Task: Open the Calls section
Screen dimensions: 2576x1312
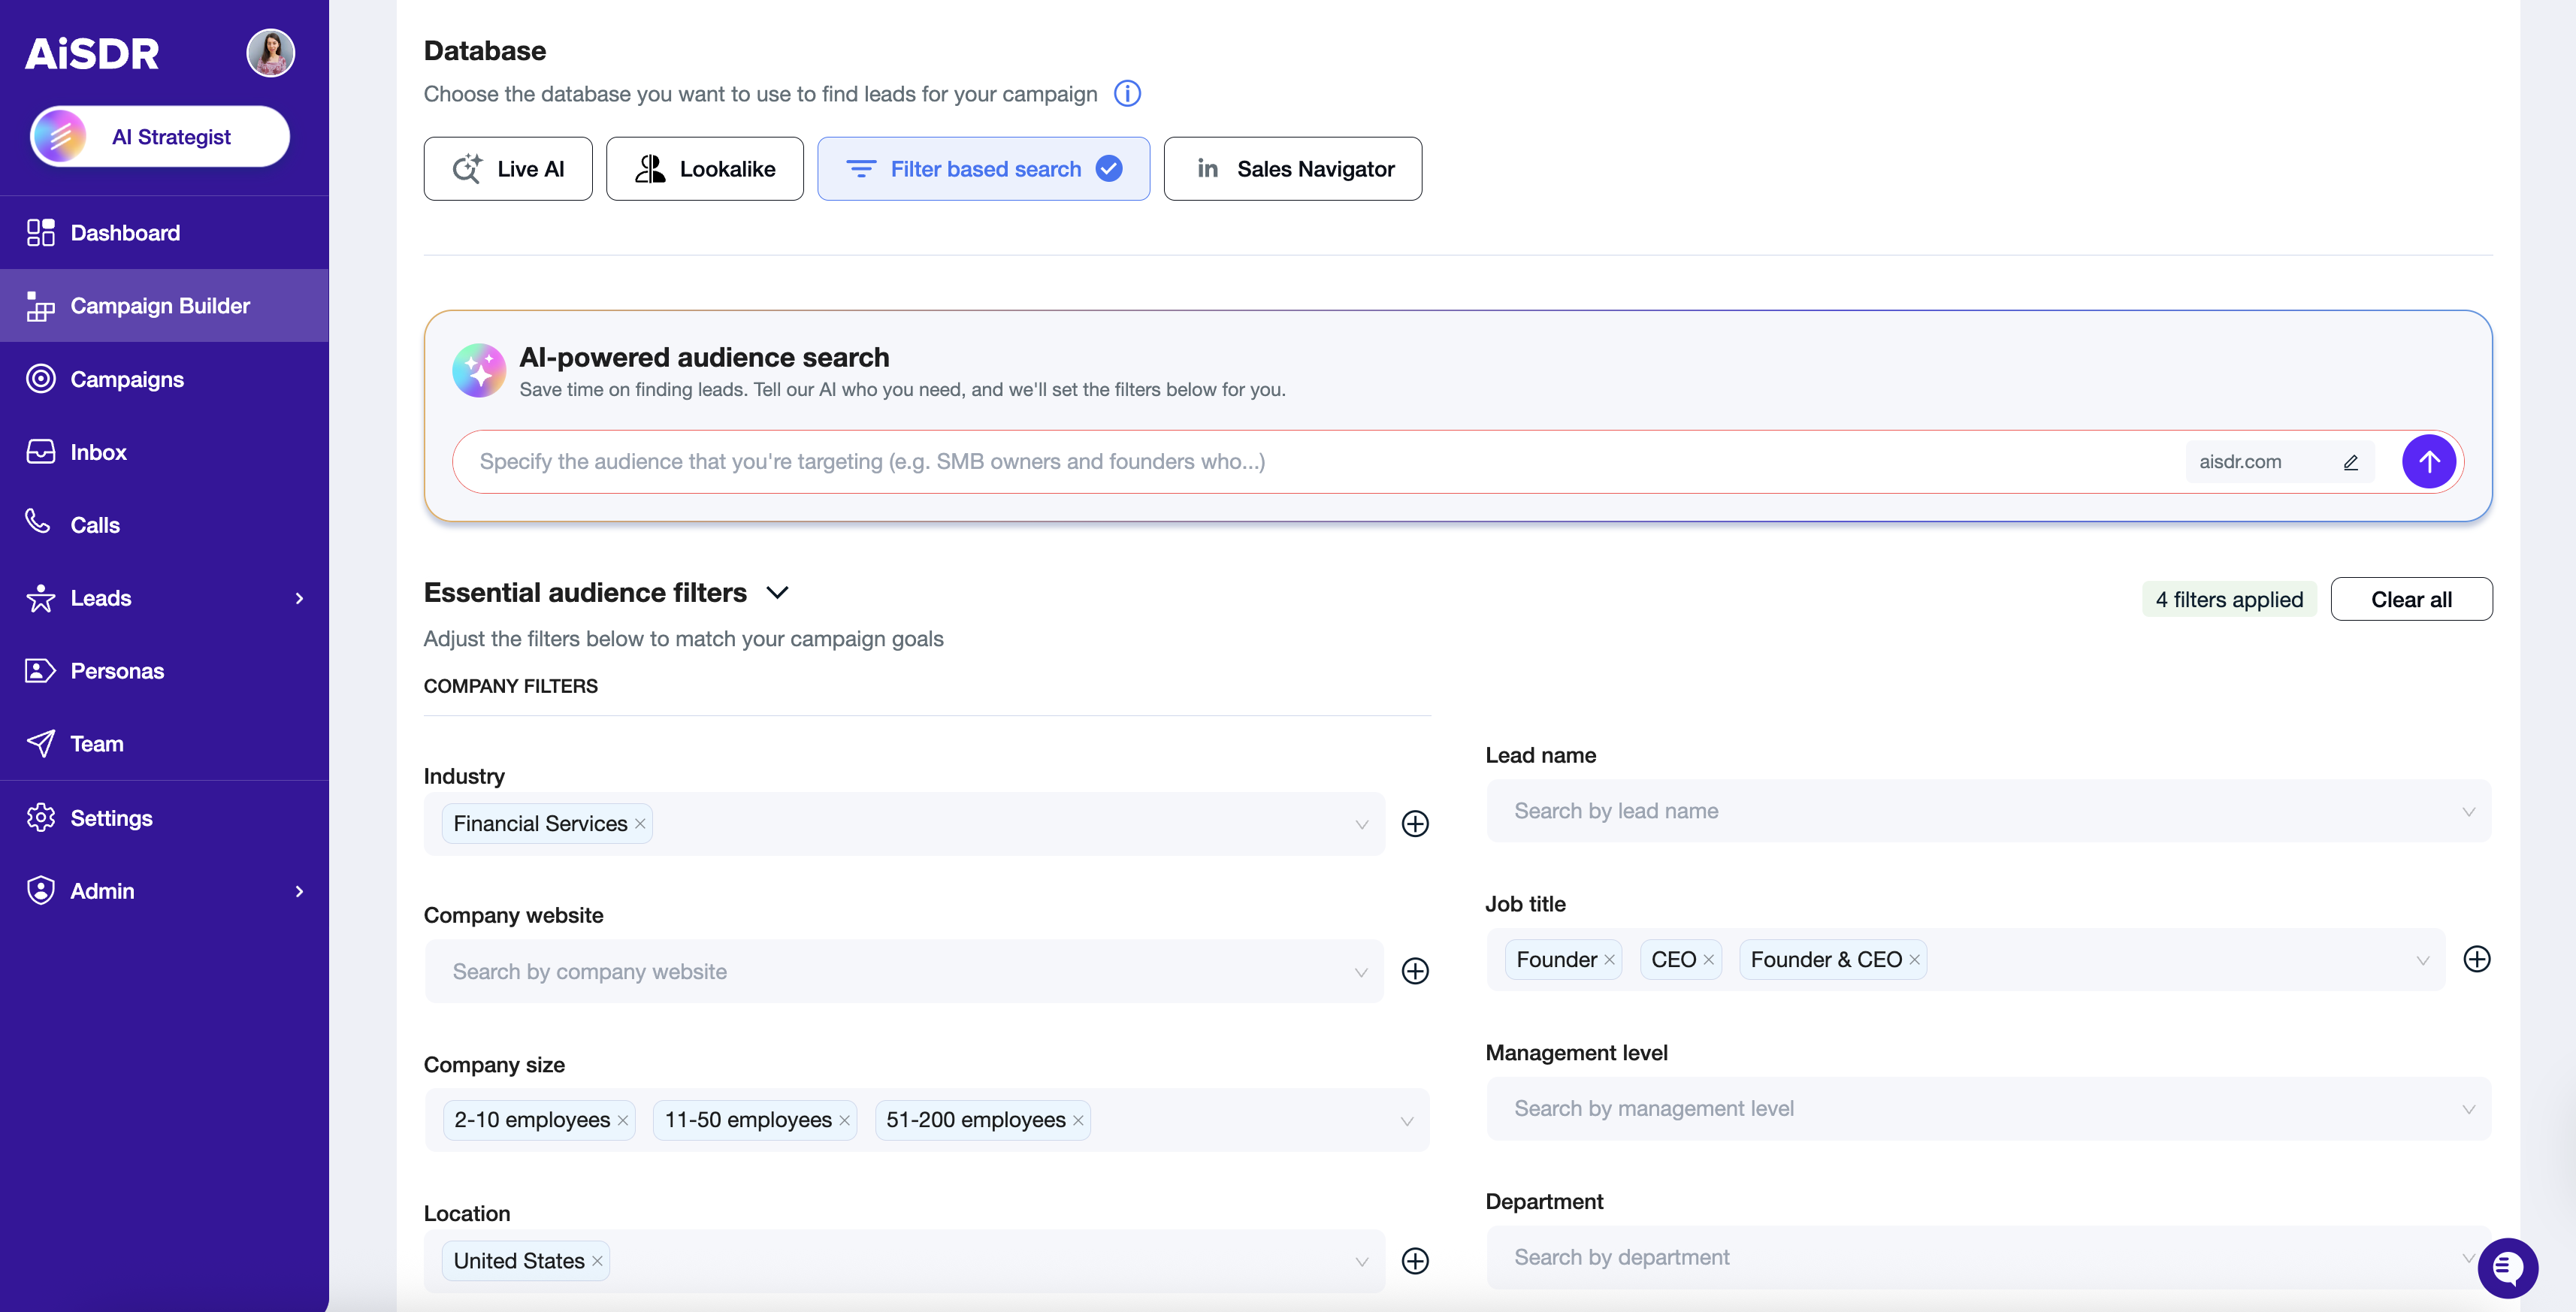Action: pos(164,524)
